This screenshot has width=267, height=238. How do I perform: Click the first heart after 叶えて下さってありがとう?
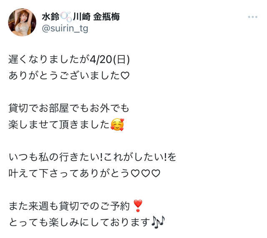[135, 174]
